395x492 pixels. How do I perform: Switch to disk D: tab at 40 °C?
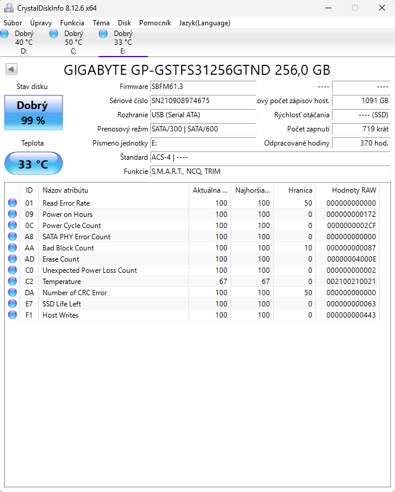(25, 42)
